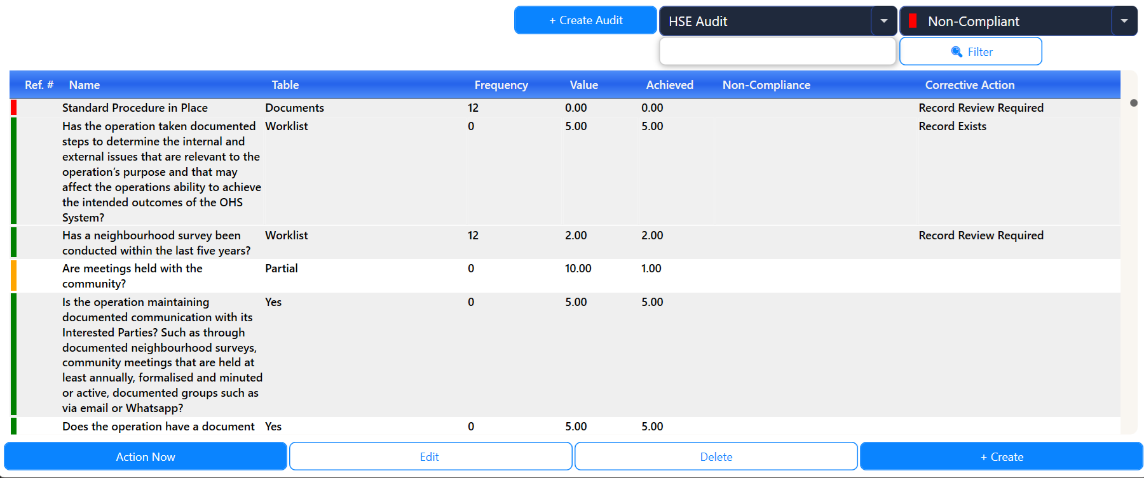The width and height of the screenshot is (1144, 478).
Task: Click the Frequency column header
Action: (x=501, y=85)
